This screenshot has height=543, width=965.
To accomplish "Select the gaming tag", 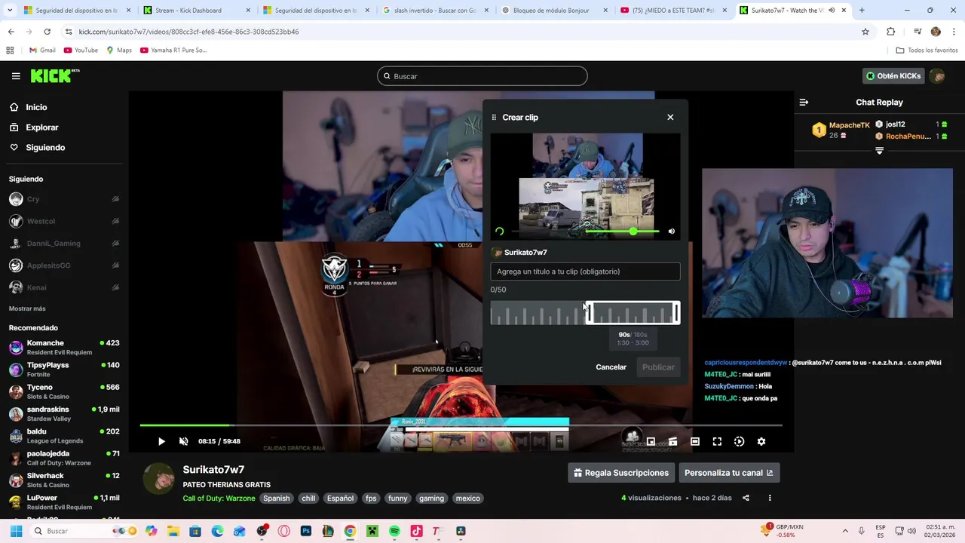I will click(431, 499).
